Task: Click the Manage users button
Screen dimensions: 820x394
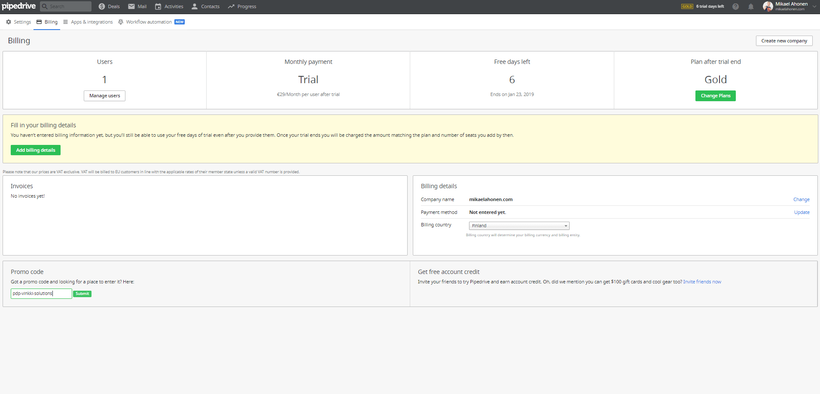Action: [x=104, y=96]
